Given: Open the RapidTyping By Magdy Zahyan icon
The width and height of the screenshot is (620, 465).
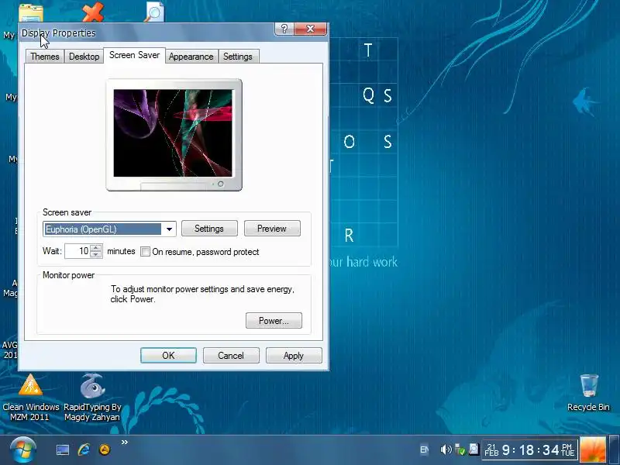Looking at the screenshot, I should pos(91,398).
